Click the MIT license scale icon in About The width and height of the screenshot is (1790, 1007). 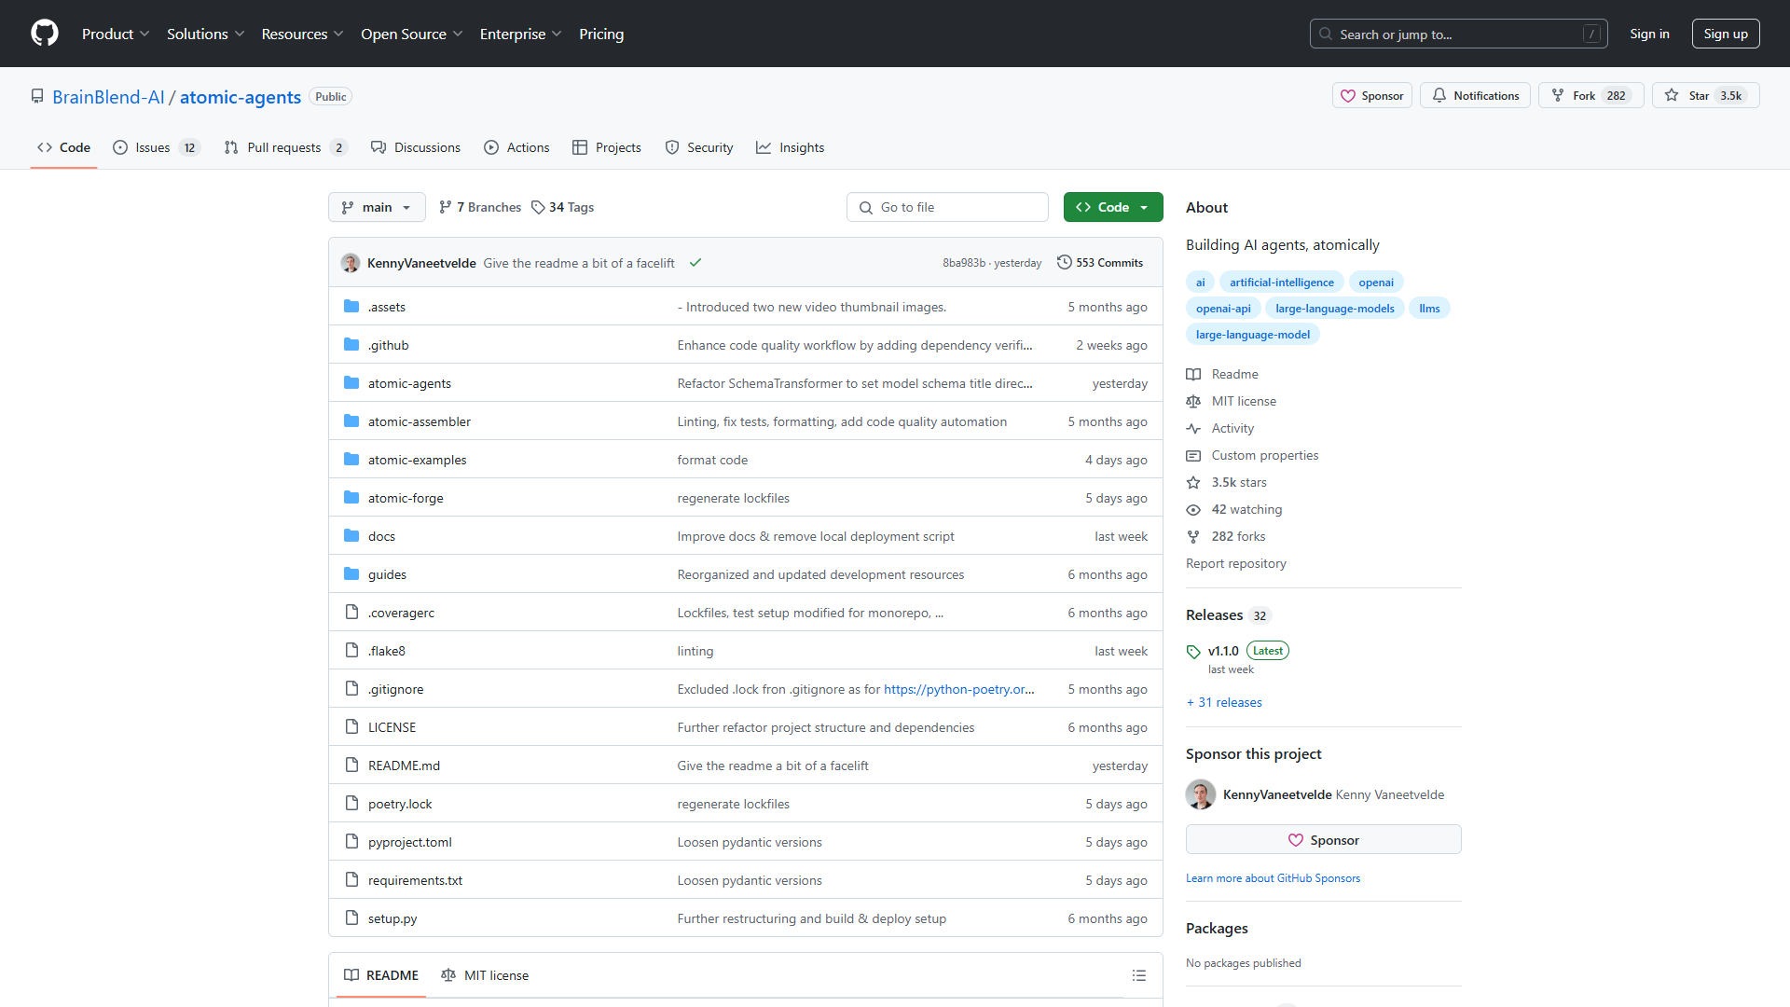pyautogui.click(x=1193, y=401)
